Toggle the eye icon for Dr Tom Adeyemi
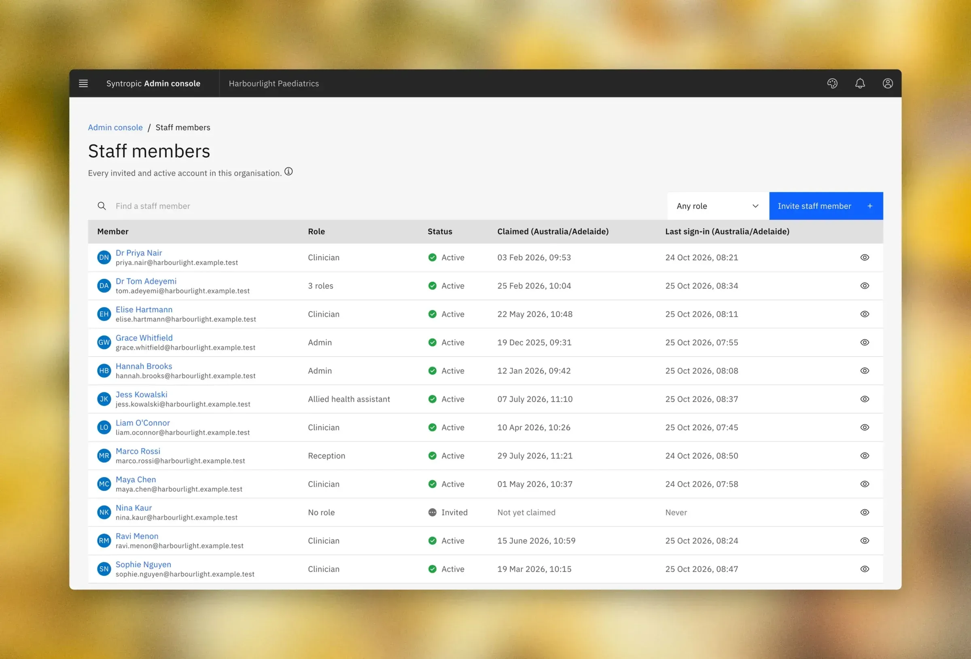The height and width of the screenshot is (659, 971). click(865, 286)
